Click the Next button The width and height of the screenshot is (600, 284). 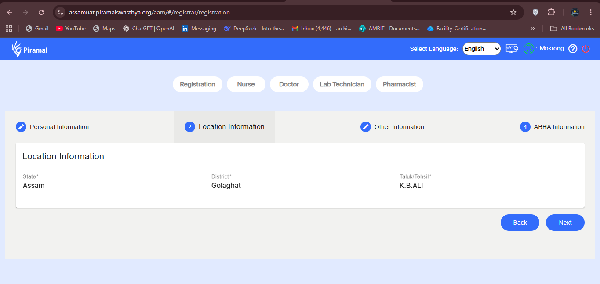(565, 223)
